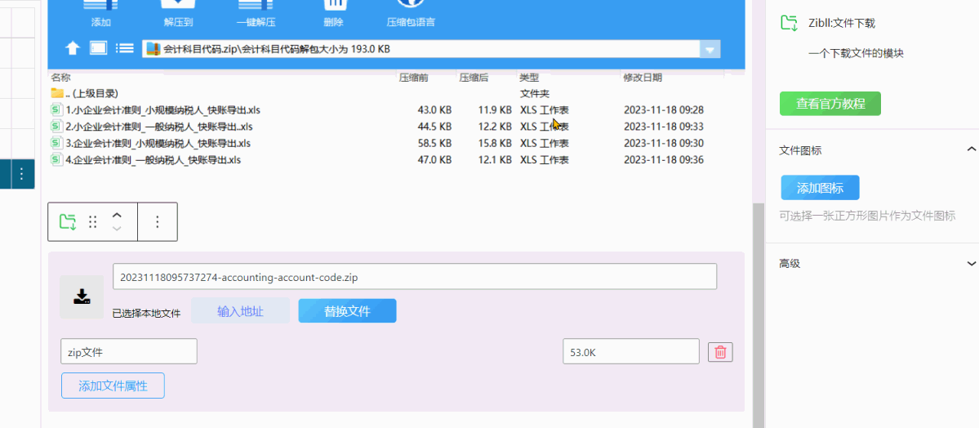This screenshot has width=979, height=428.
Task: Click the download icon box in the file block
Action: (x=82, y=296)
